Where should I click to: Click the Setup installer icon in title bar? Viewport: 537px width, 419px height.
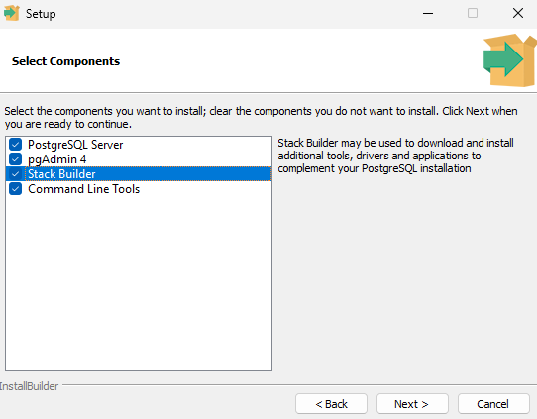pyautogui.click(x=11, y=13)
